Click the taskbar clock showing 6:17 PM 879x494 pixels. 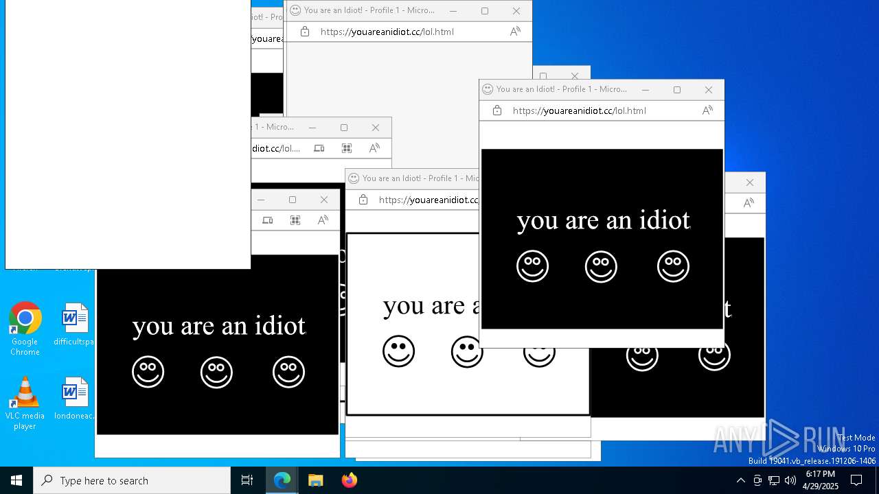click(821, 480)
